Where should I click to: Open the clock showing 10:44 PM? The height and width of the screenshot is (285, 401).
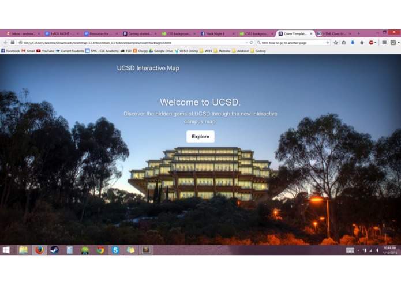(x=389, y=250)
